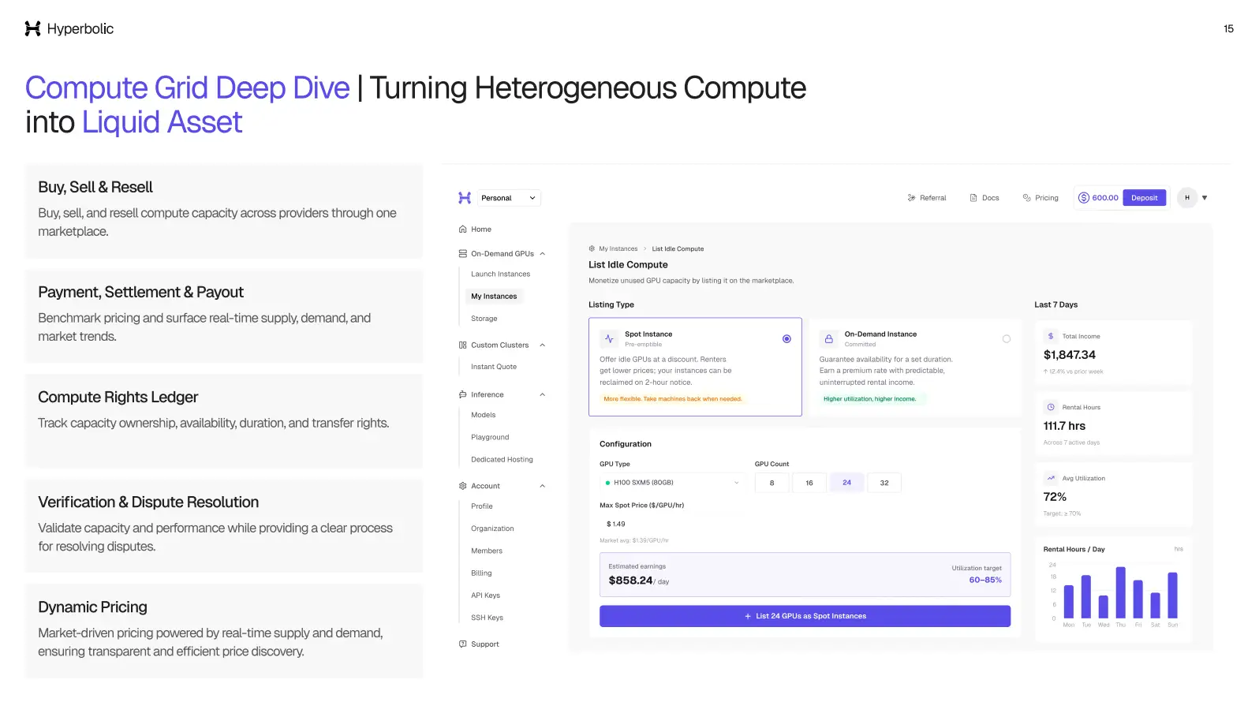Go to Storage in the sidebar
The width and height of the screenshot is (1259, 702).
484,319
